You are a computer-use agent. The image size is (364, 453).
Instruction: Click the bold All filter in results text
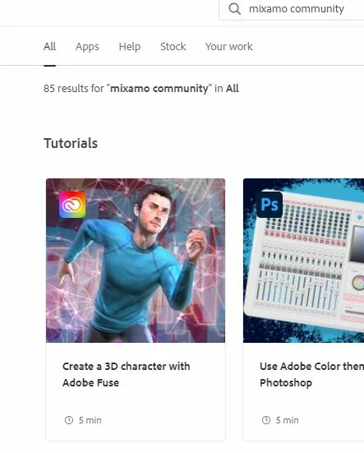232,89
